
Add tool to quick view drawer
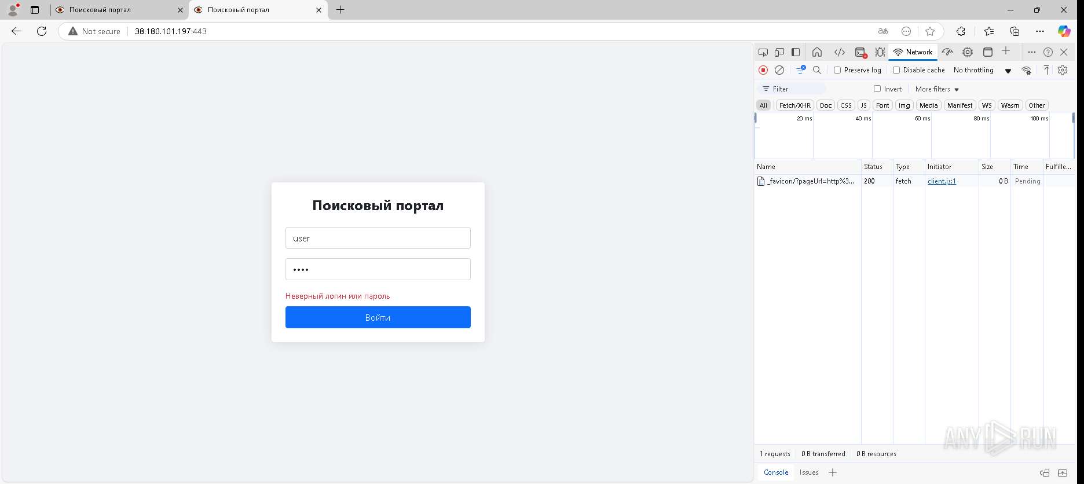click(x=833, y=472)
